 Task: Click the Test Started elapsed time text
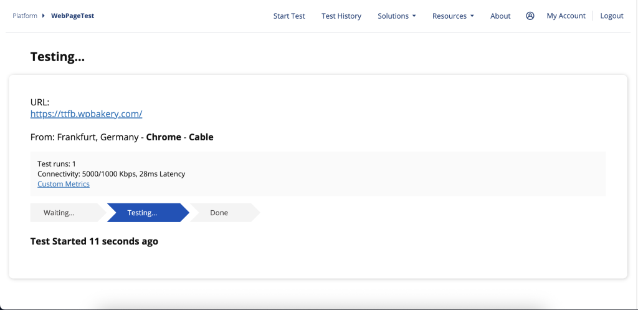click(x=94, y=241)
